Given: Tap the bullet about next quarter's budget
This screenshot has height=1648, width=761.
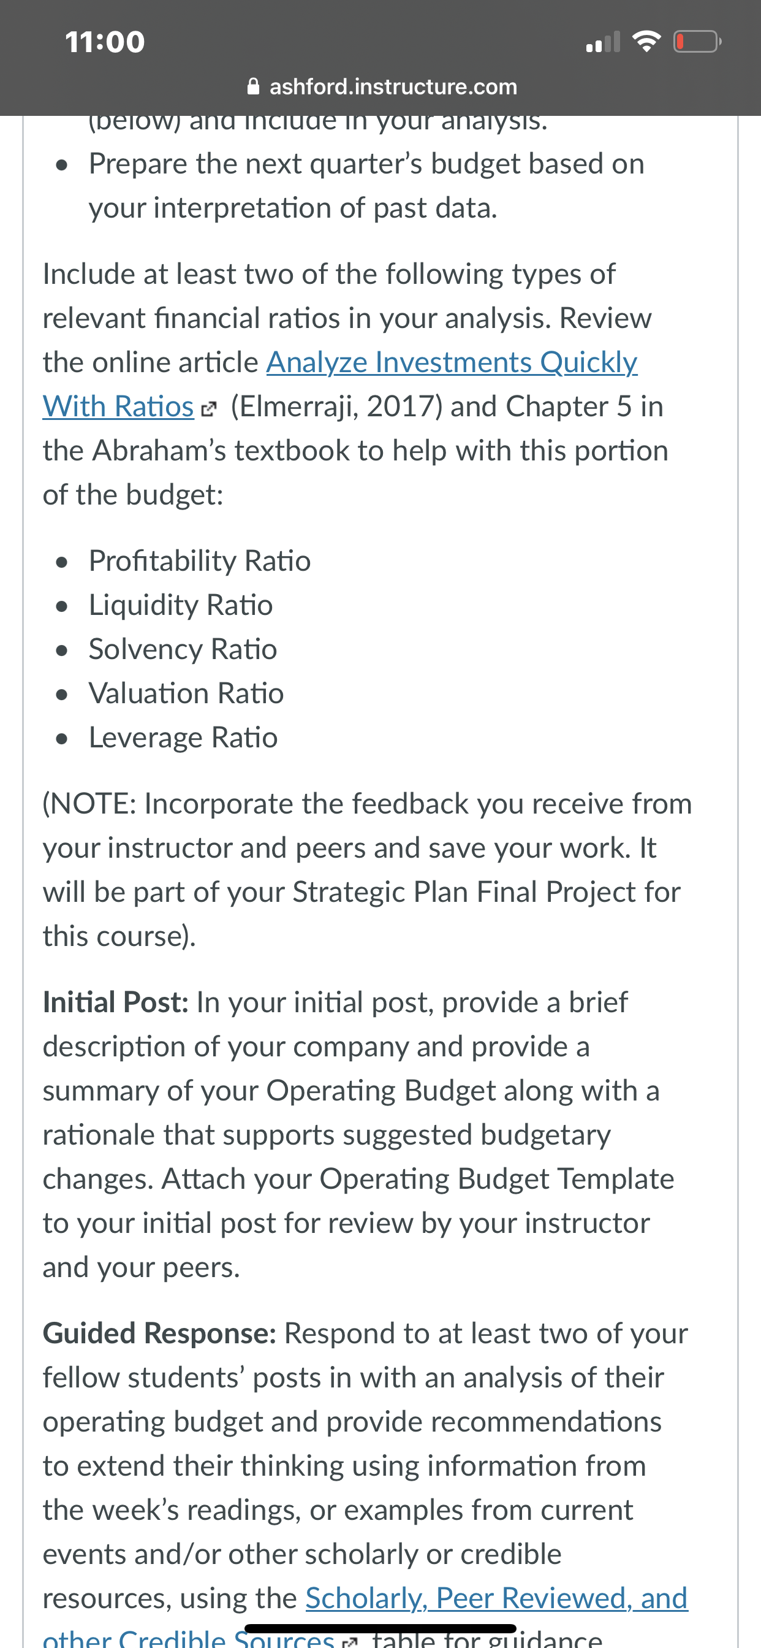Looking at the screenshot, I should (x=366, y=186).
